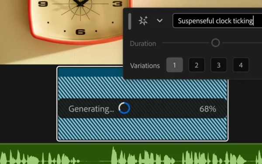Click the generative sparkle stars icon

click(x=143, y=21)
